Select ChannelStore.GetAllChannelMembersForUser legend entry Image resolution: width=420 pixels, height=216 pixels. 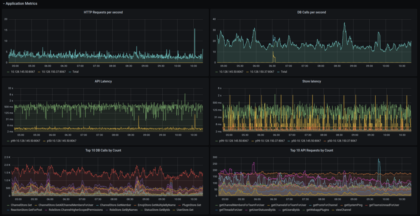[x=66, y=205]
